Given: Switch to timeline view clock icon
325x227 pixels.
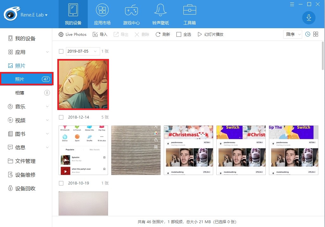Looking at the screenshot, I should pos(308,34).
